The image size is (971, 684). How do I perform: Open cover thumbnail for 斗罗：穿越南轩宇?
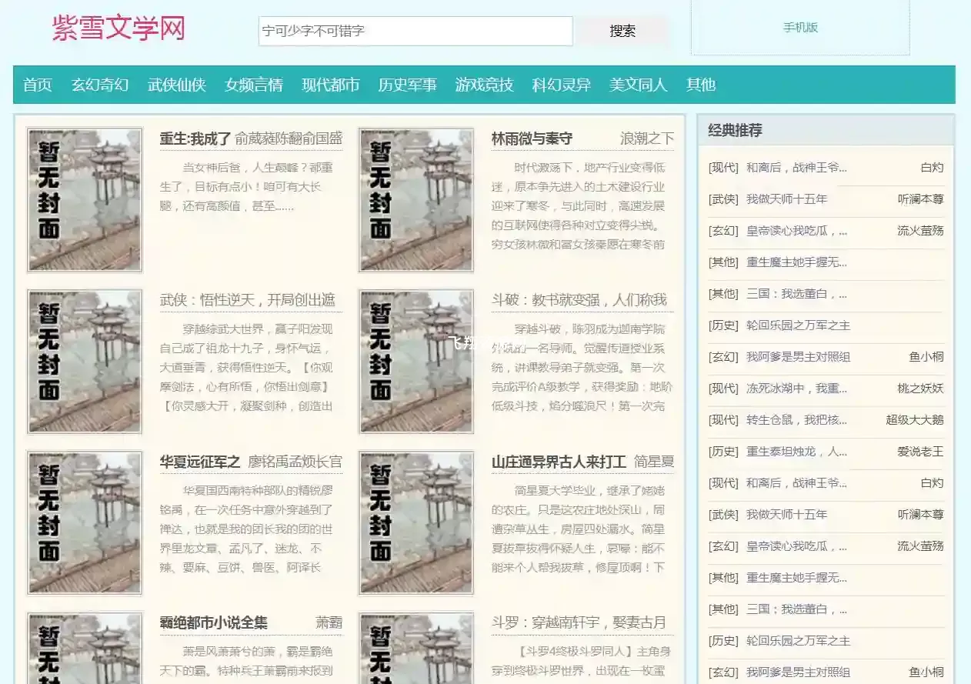pos(416,648)
